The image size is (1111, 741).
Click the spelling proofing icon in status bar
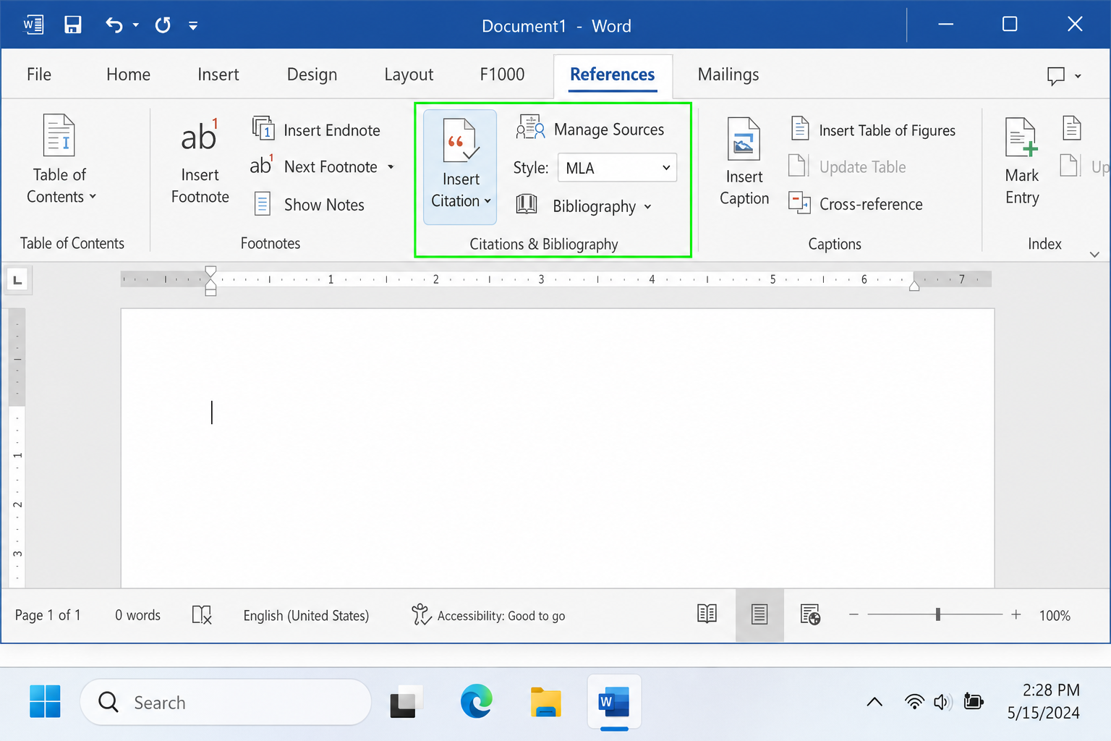202,615
